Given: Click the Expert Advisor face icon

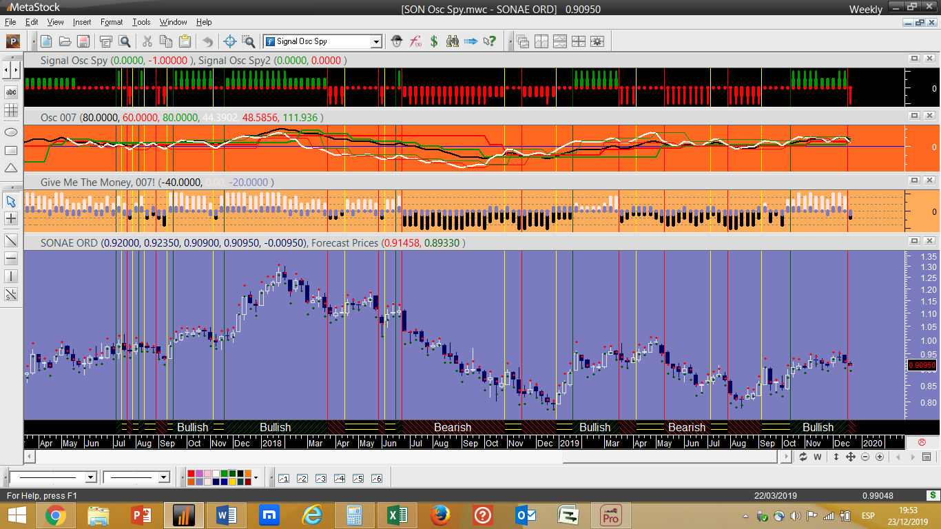Looking at the screenshot, I should (397, 41).
